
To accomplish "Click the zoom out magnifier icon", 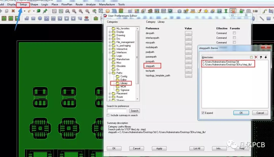I will [87, 11].
